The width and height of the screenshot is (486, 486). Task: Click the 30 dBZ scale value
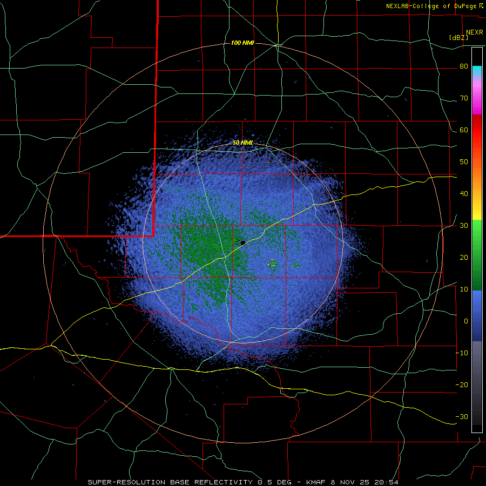pyautogui.click(x=464, y=226)
